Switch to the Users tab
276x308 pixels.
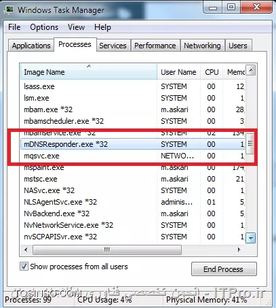point(238,46)
